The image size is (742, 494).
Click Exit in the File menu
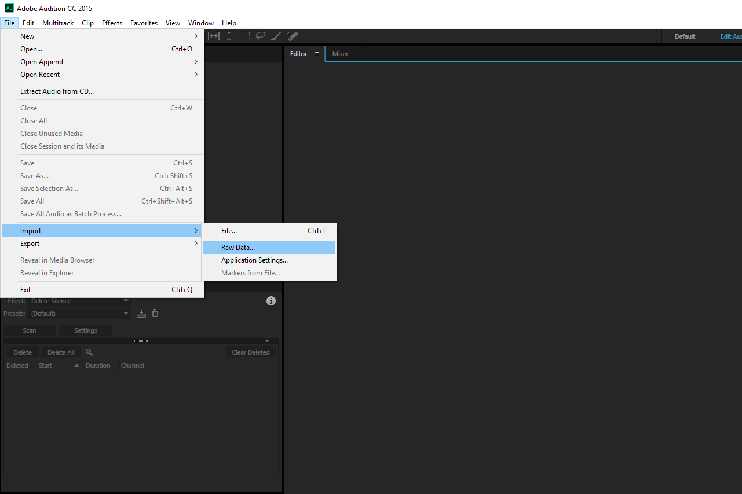[x=103, y=290]
